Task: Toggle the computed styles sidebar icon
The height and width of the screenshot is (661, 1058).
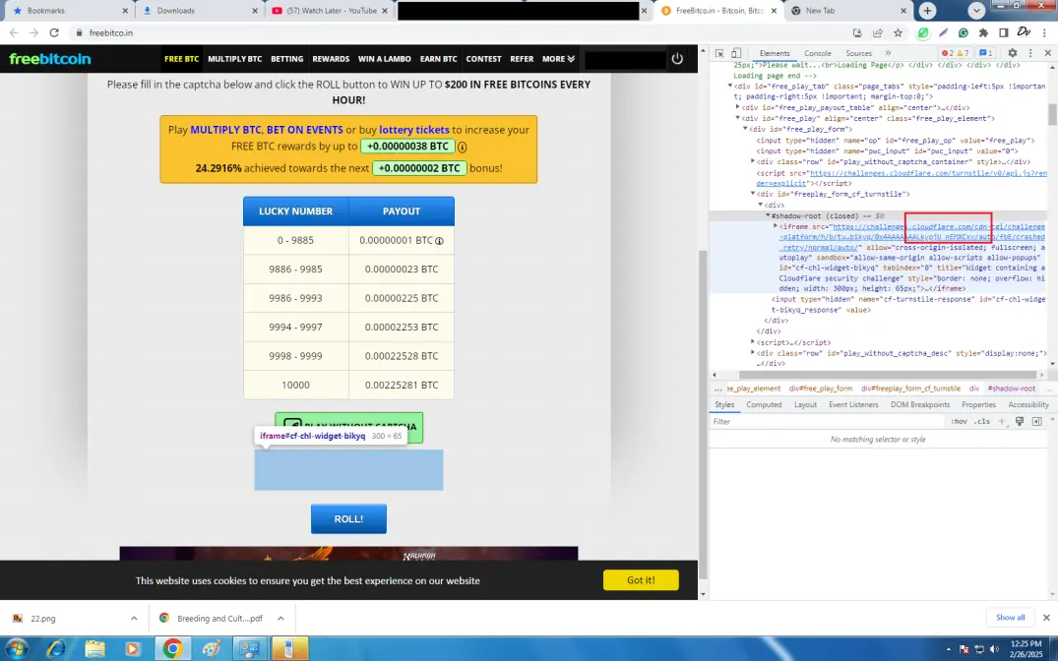Action: [x=1036, y=422]
